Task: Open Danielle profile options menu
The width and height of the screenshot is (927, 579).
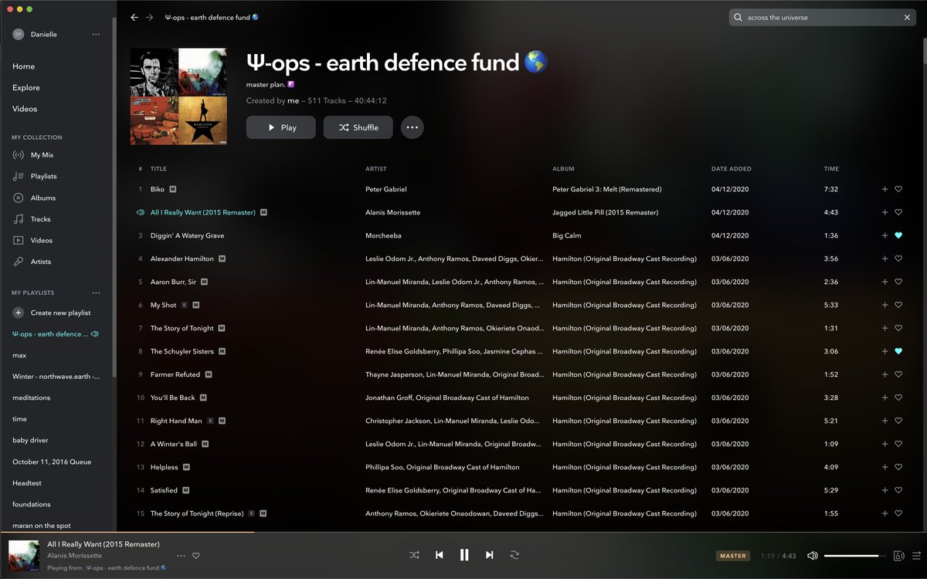Action: point(96,34)
